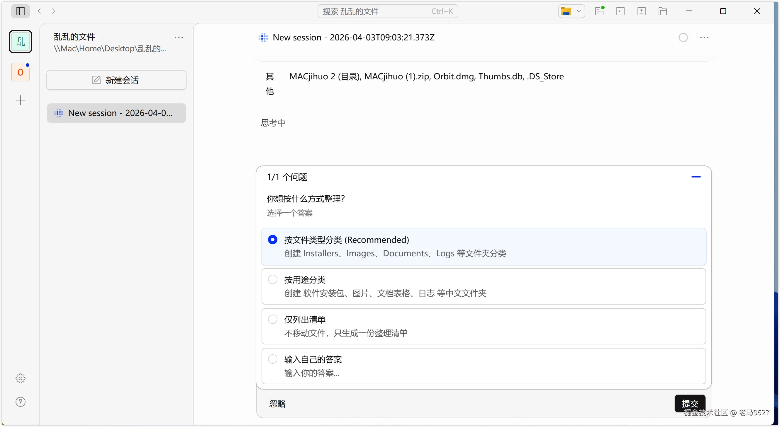Choose '按文件类型分类 (Recommended)' option
This screenshot has height=427, width=780.
[272, 240]
